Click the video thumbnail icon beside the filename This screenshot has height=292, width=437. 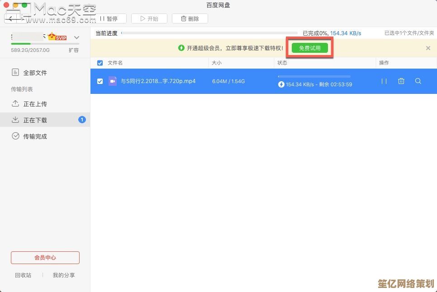(113, 81)
